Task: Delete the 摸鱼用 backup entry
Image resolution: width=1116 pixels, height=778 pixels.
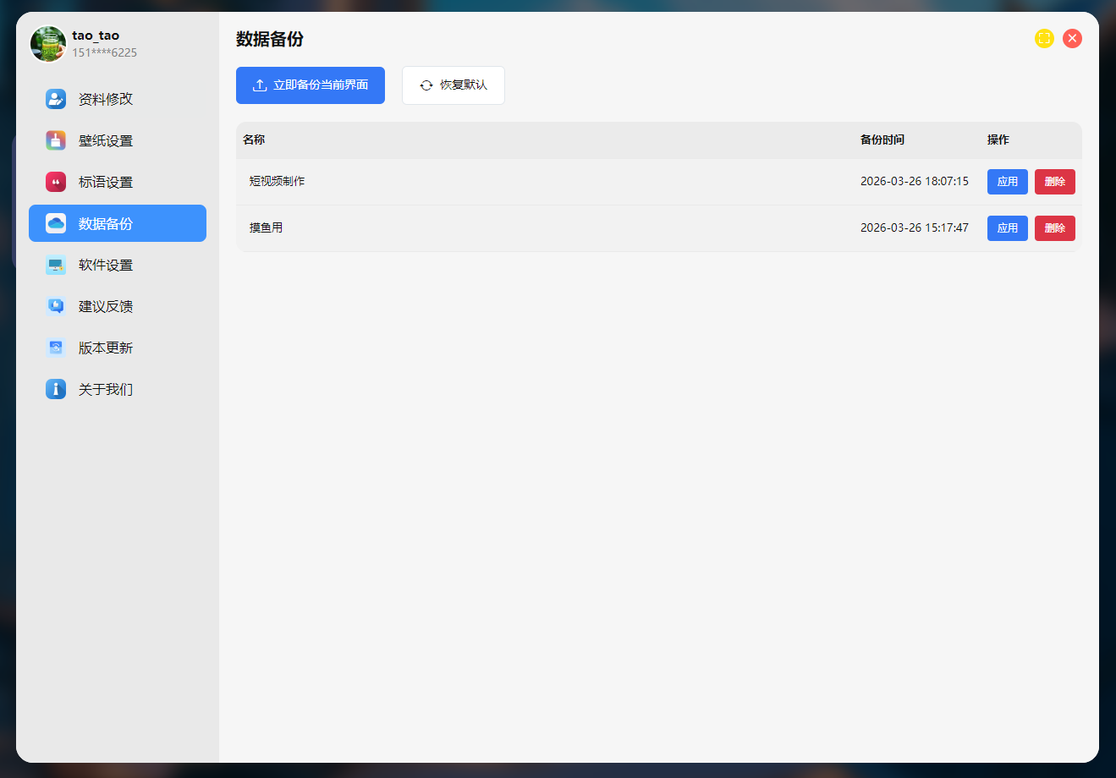Action: pos(1054,228)
